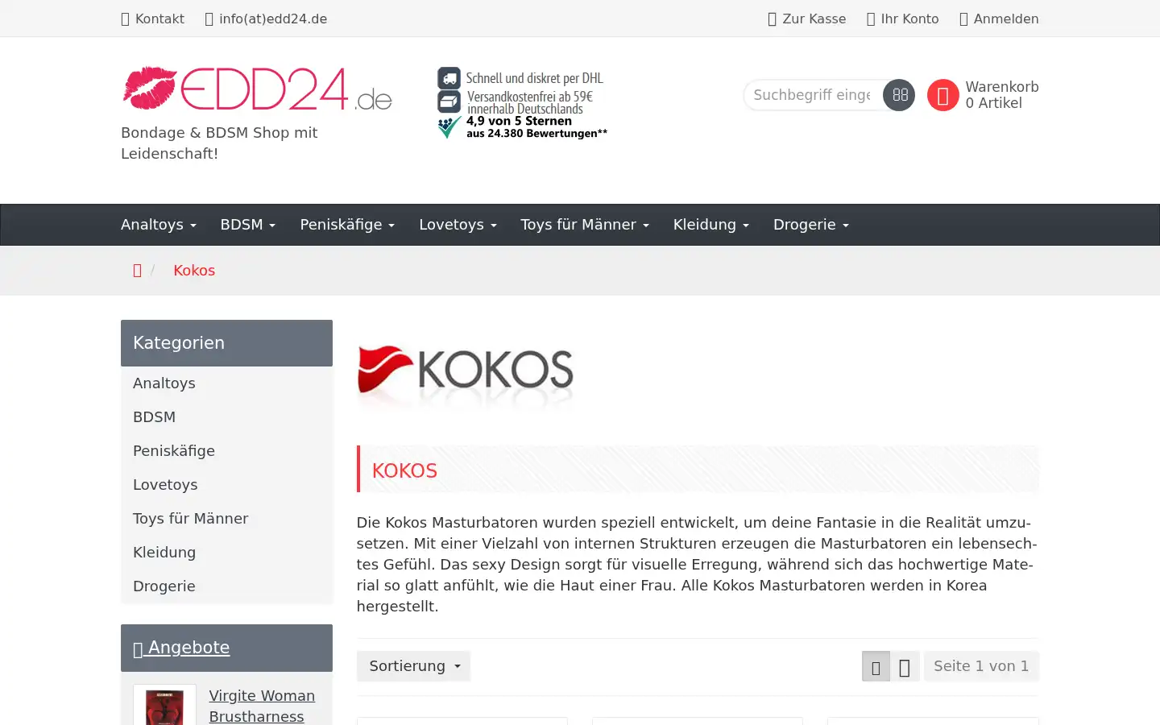Open the Kontakt link in the top bar
This screenshot has width=1160, height=725.
152,19
